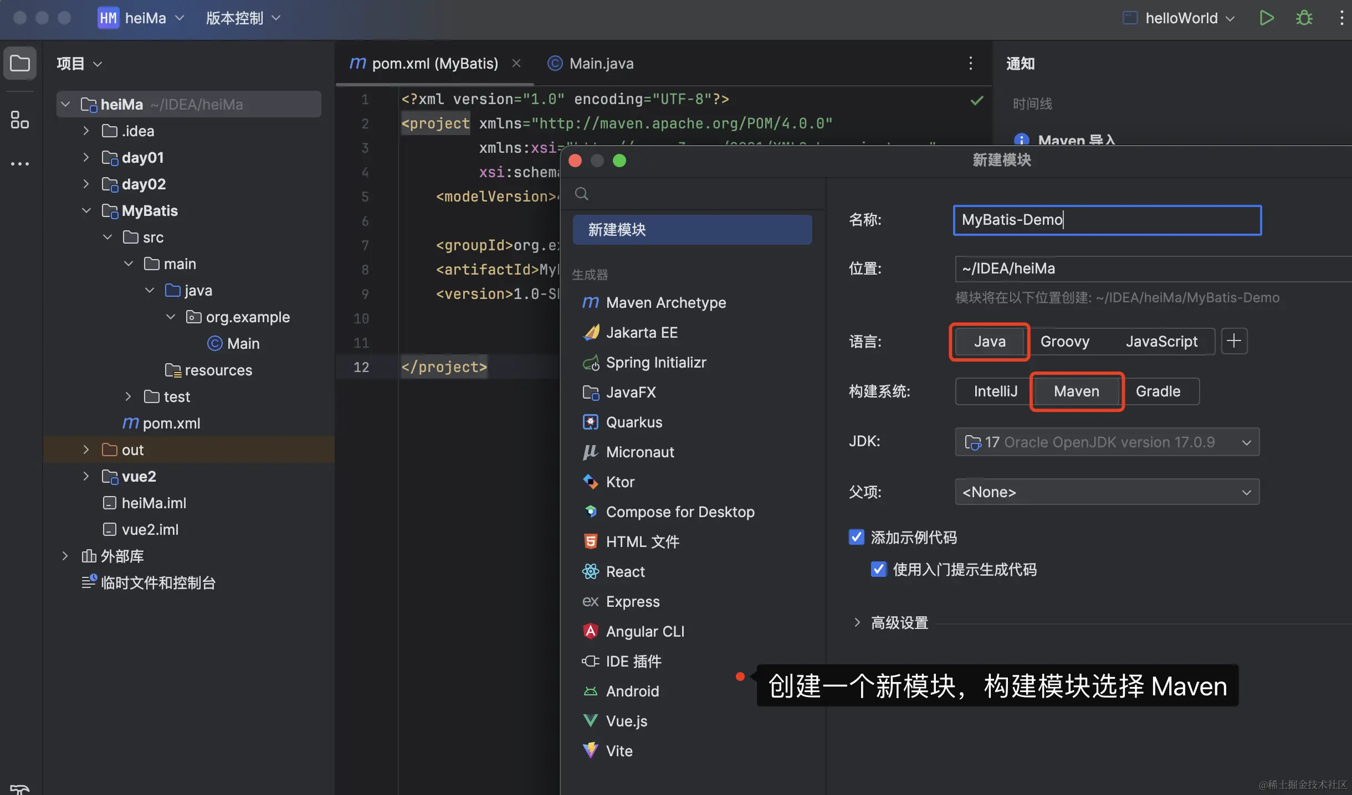The width and height of the screenshot is (1352, 795).
Task: Add another language with plus button
Action: tap(1234, 341)
